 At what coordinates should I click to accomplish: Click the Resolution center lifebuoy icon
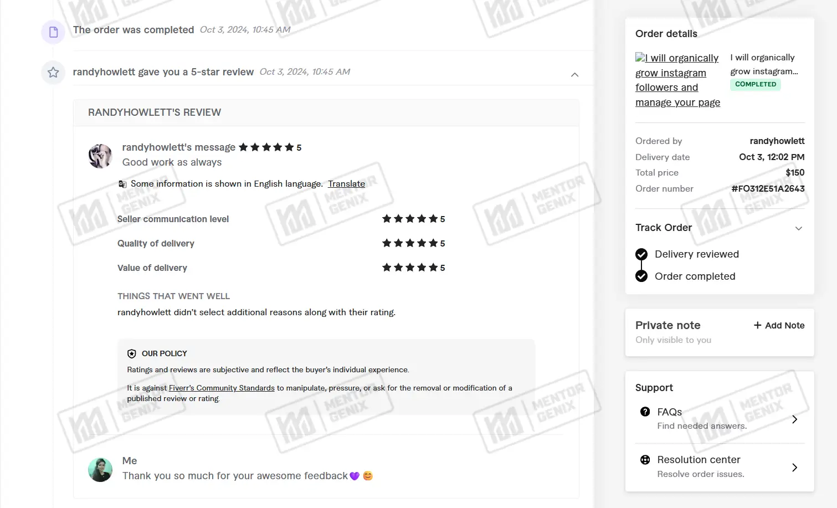(x=645, y=460)
